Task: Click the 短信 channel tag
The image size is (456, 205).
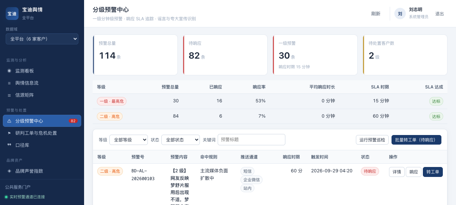Action: pyautogui.click(x=247, y=171)
